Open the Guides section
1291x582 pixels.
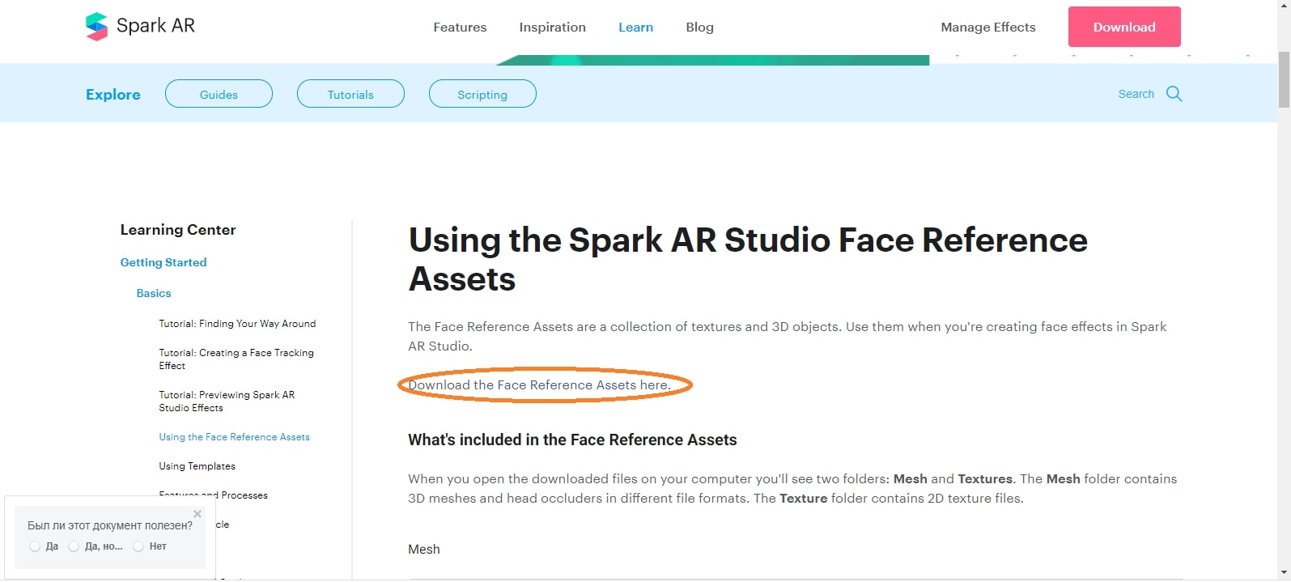(x=219, y=94)
